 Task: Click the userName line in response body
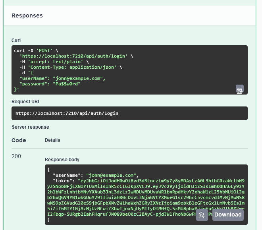[x=96, y=175]
